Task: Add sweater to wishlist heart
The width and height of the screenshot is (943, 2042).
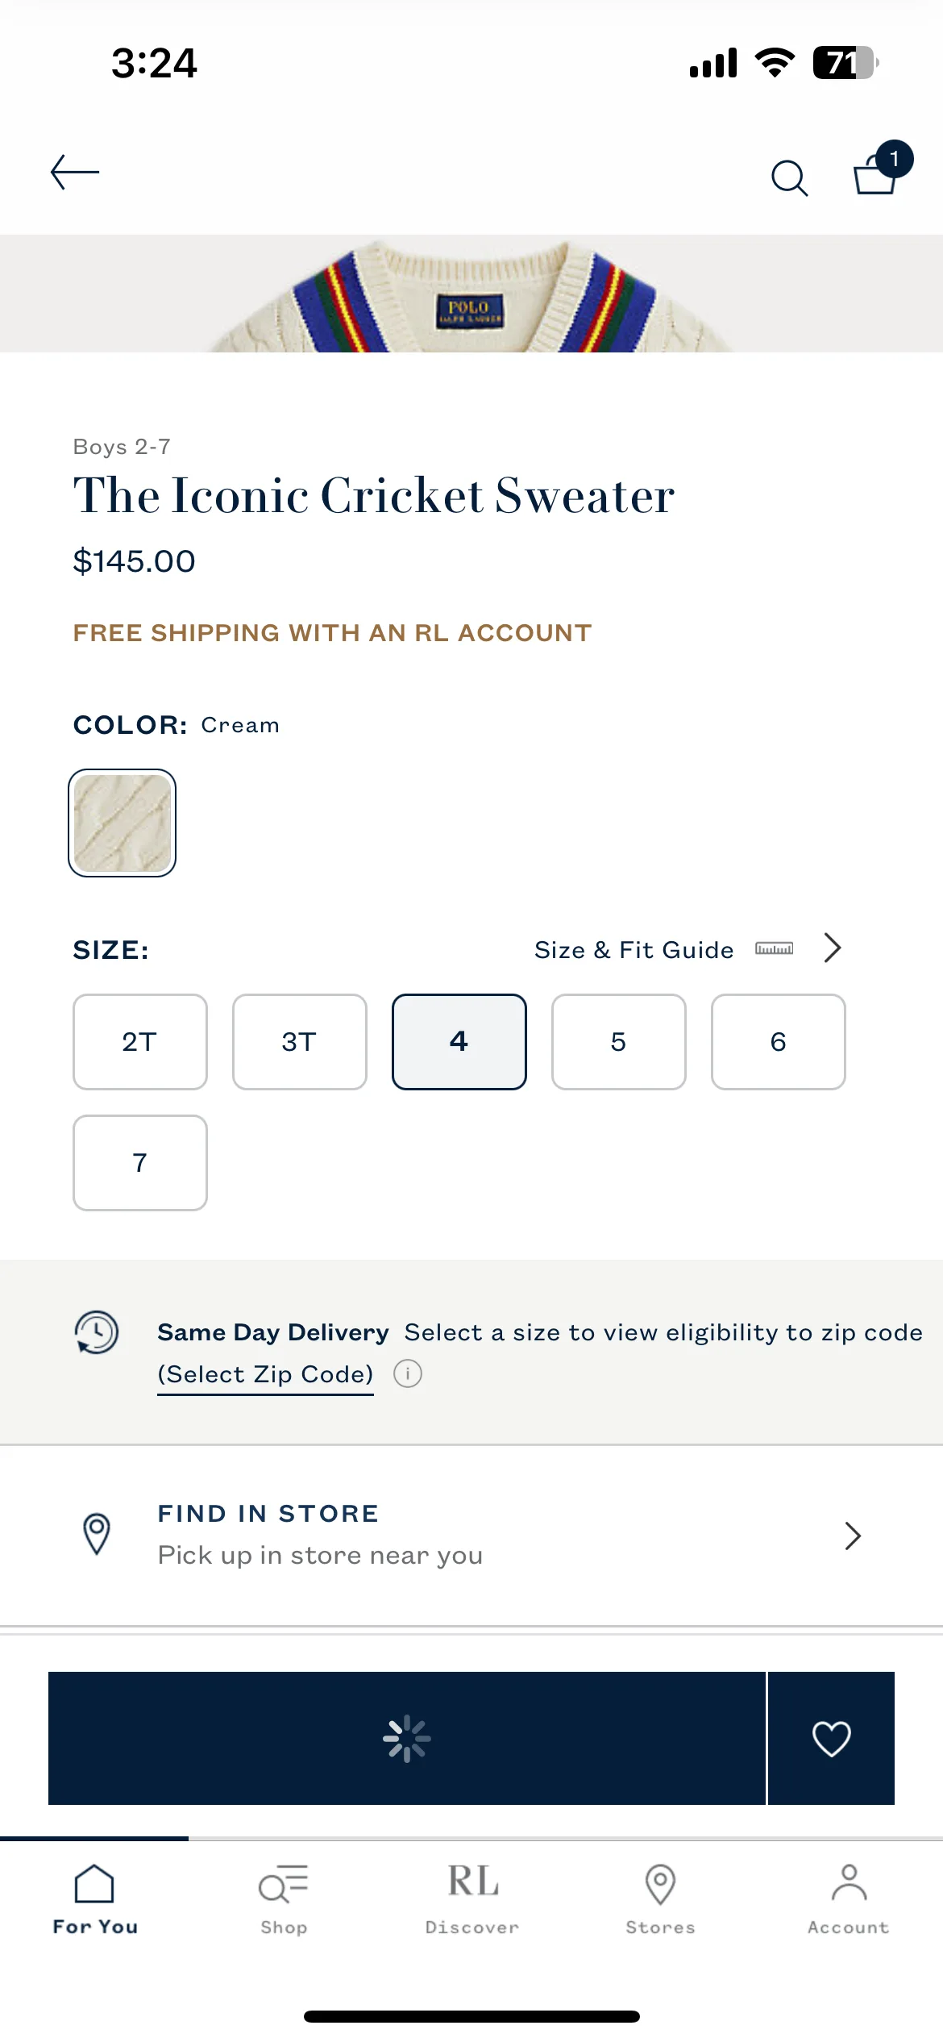Action: tap(831, 1738)
